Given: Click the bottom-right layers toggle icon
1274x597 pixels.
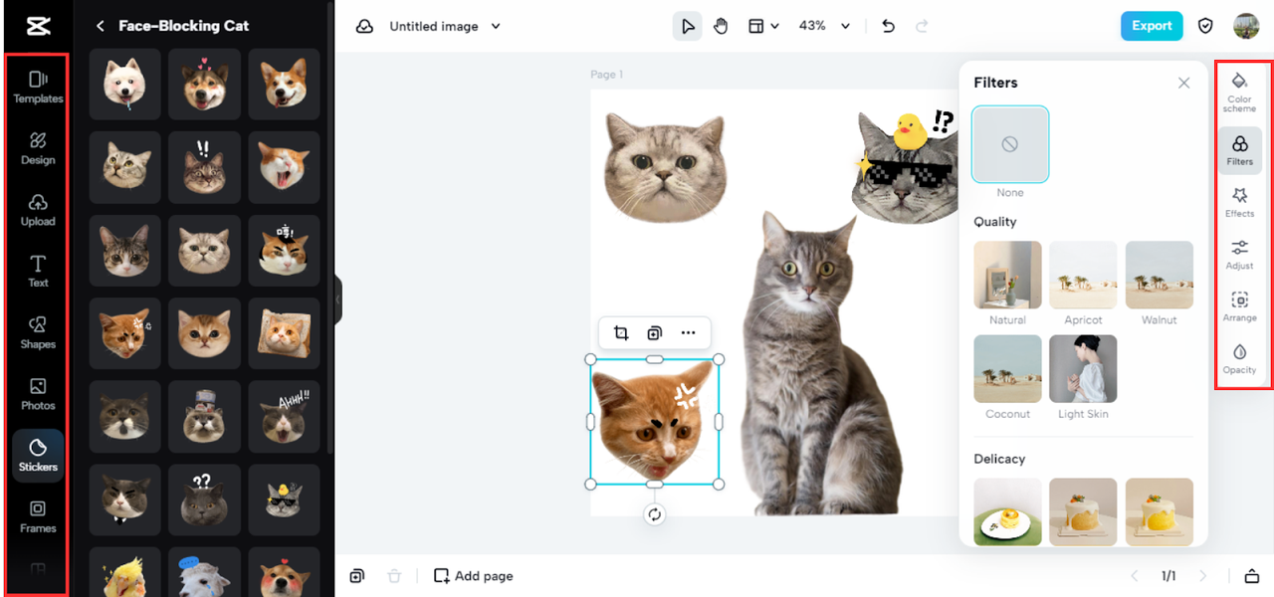Looking at the screenshot, I should coord(1252,576).
